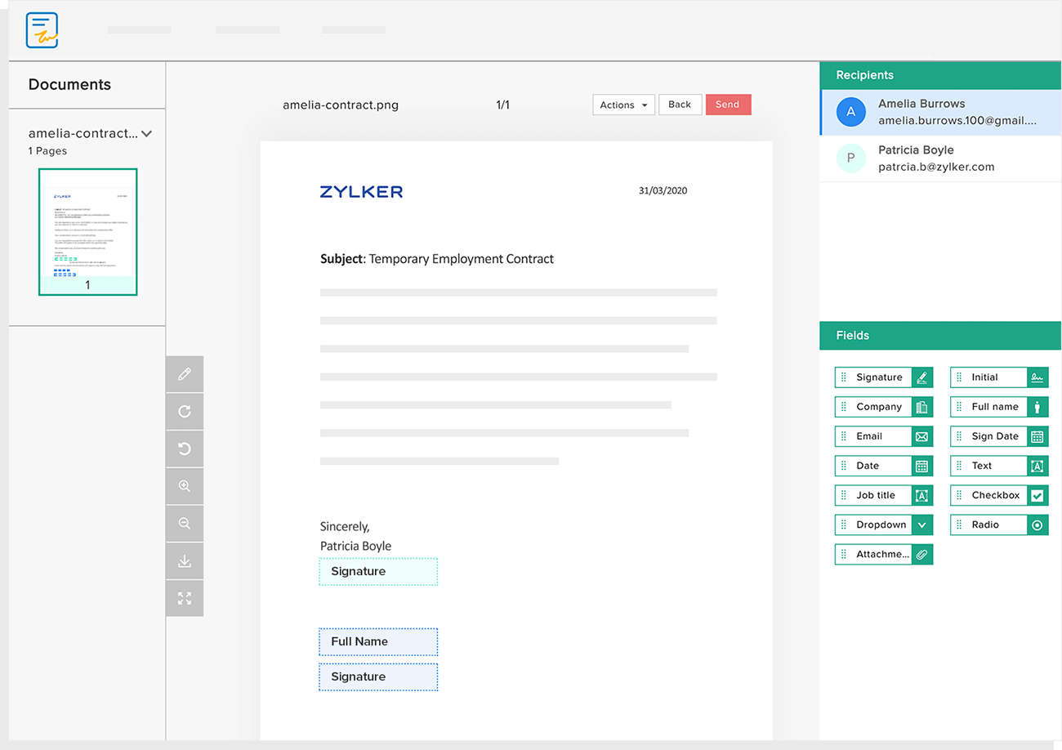Select the Sign Date field label
Screen dimensions: 1062x750
point(995,436)
